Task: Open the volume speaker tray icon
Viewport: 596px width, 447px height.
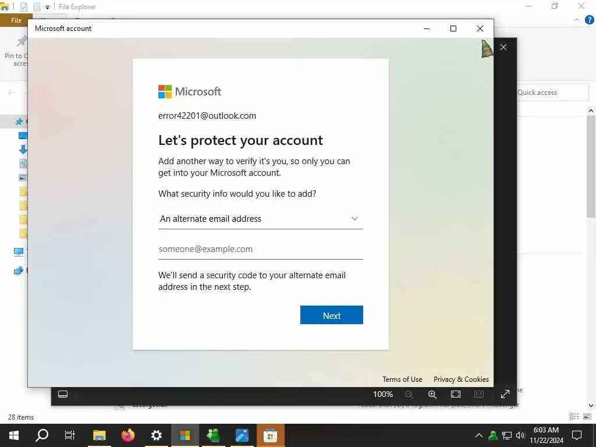Action: tap(520, 435)
